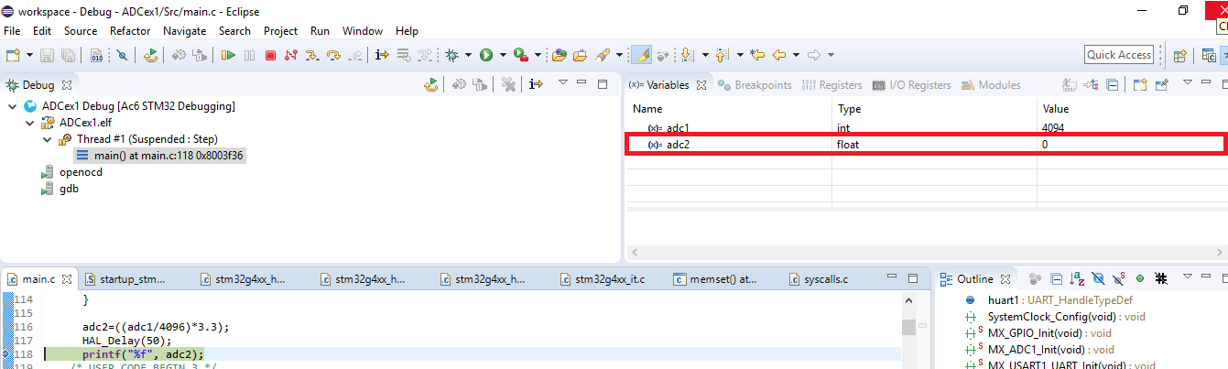Click the Resume debug button
Image resolution: width=1228 pixels, height=369 pixels.
[x=228, y=55]
